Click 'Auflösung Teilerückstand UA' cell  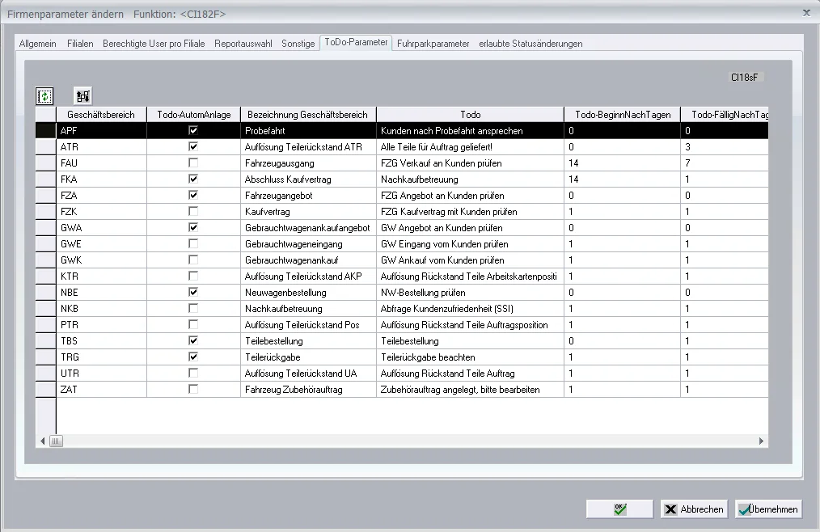click(x=308, y=374)
